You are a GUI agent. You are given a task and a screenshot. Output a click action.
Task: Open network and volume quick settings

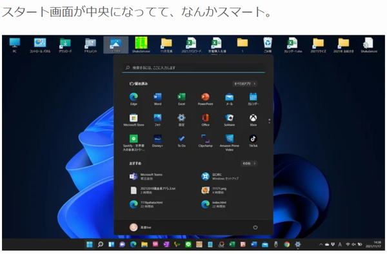(354, 244)
